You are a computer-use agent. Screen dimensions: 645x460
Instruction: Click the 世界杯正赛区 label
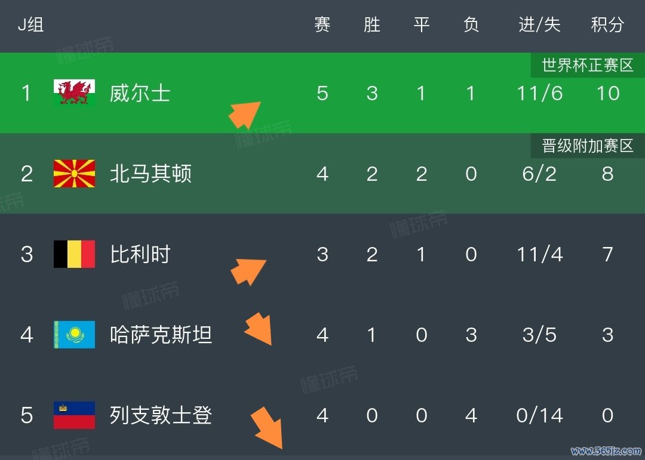(x=588, y=65)
